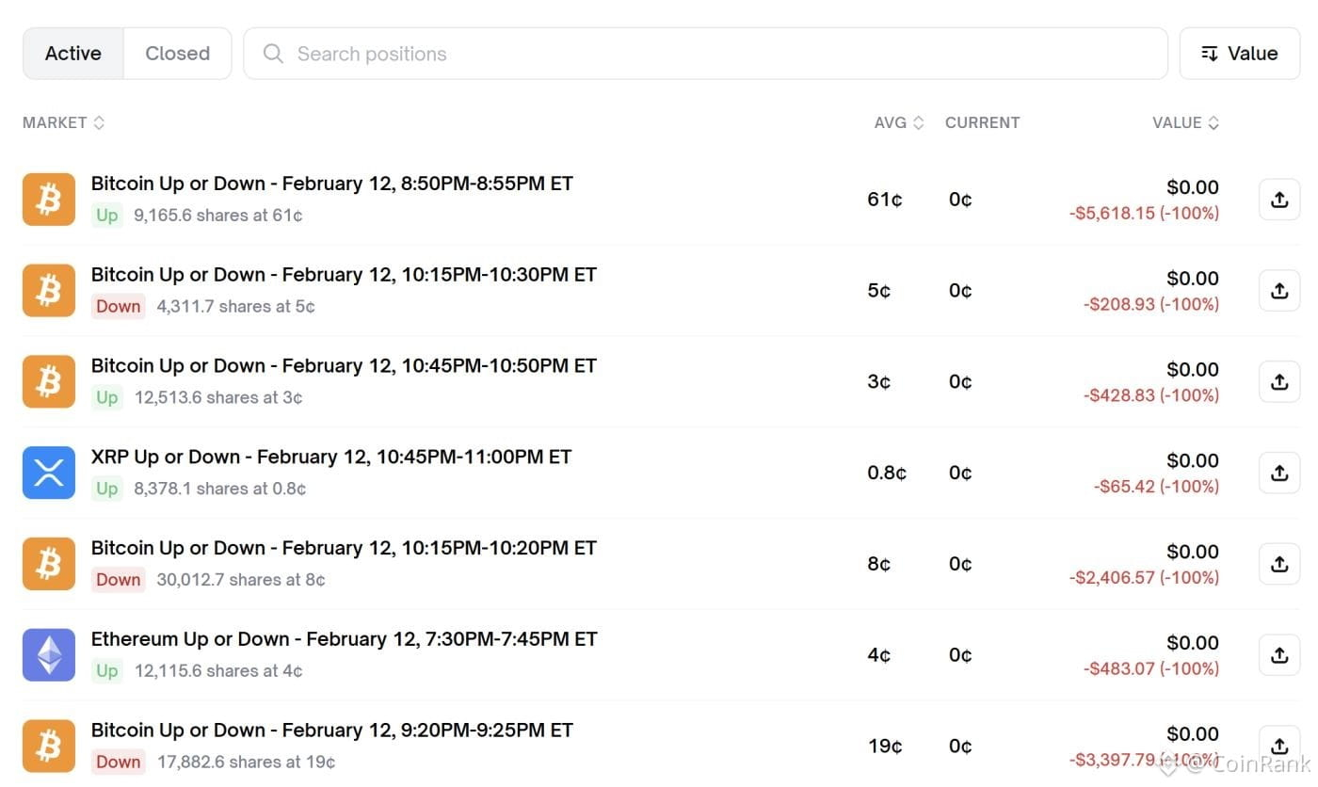The width and height of the screenshot is (1318, 787).
Task: Click share icon for Bitcoin 10:15PM-10:30PM position
Action: click(1278, 291)
